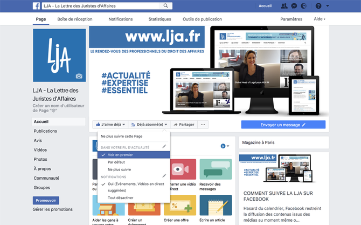
Task: Click the camera icon on profile picture
Action: point(79,76)
